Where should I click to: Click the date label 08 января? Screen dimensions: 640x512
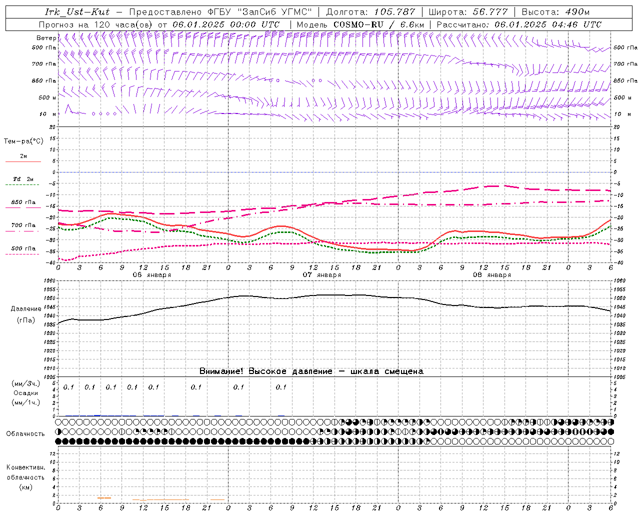pyautogui.click(x=491, y=275)
